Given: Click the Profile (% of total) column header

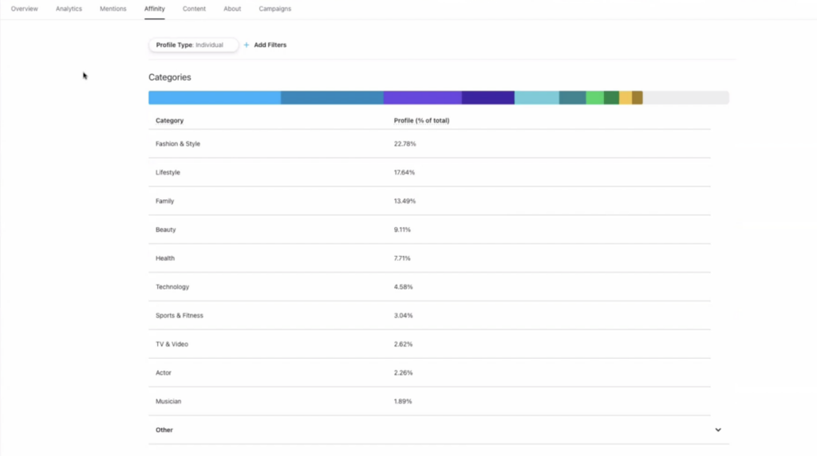Looking at the screenshot, I should (x=421, y=120).
